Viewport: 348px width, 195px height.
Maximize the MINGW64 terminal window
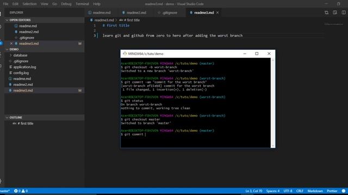[x=257, y=54]
